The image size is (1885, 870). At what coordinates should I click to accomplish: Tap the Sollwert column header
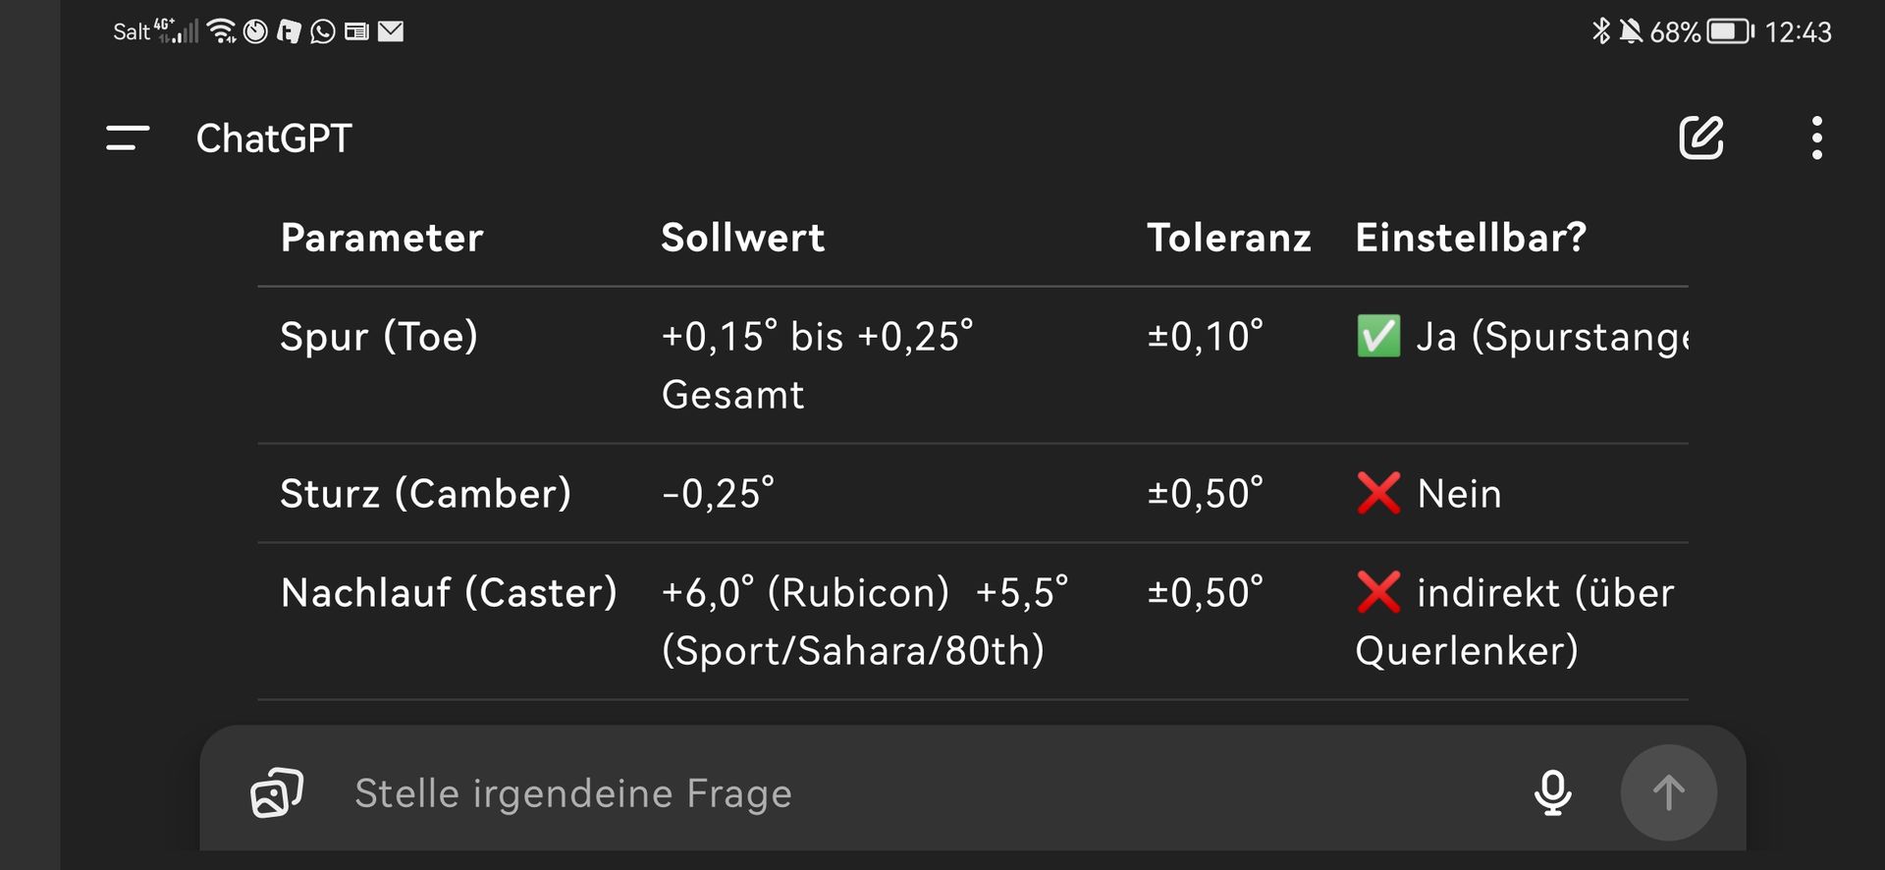pos(742,238)
